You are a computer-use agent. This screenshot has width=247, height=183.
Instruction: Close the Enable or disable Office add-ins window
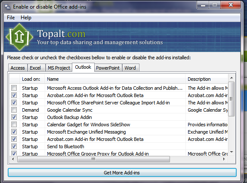[231, 5]
